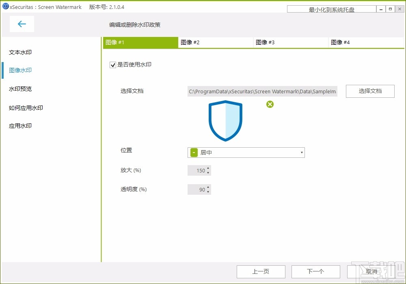The height and width of the screenshot is (284, 406).
Task: Click the image file path field
Action: (262, 91)
